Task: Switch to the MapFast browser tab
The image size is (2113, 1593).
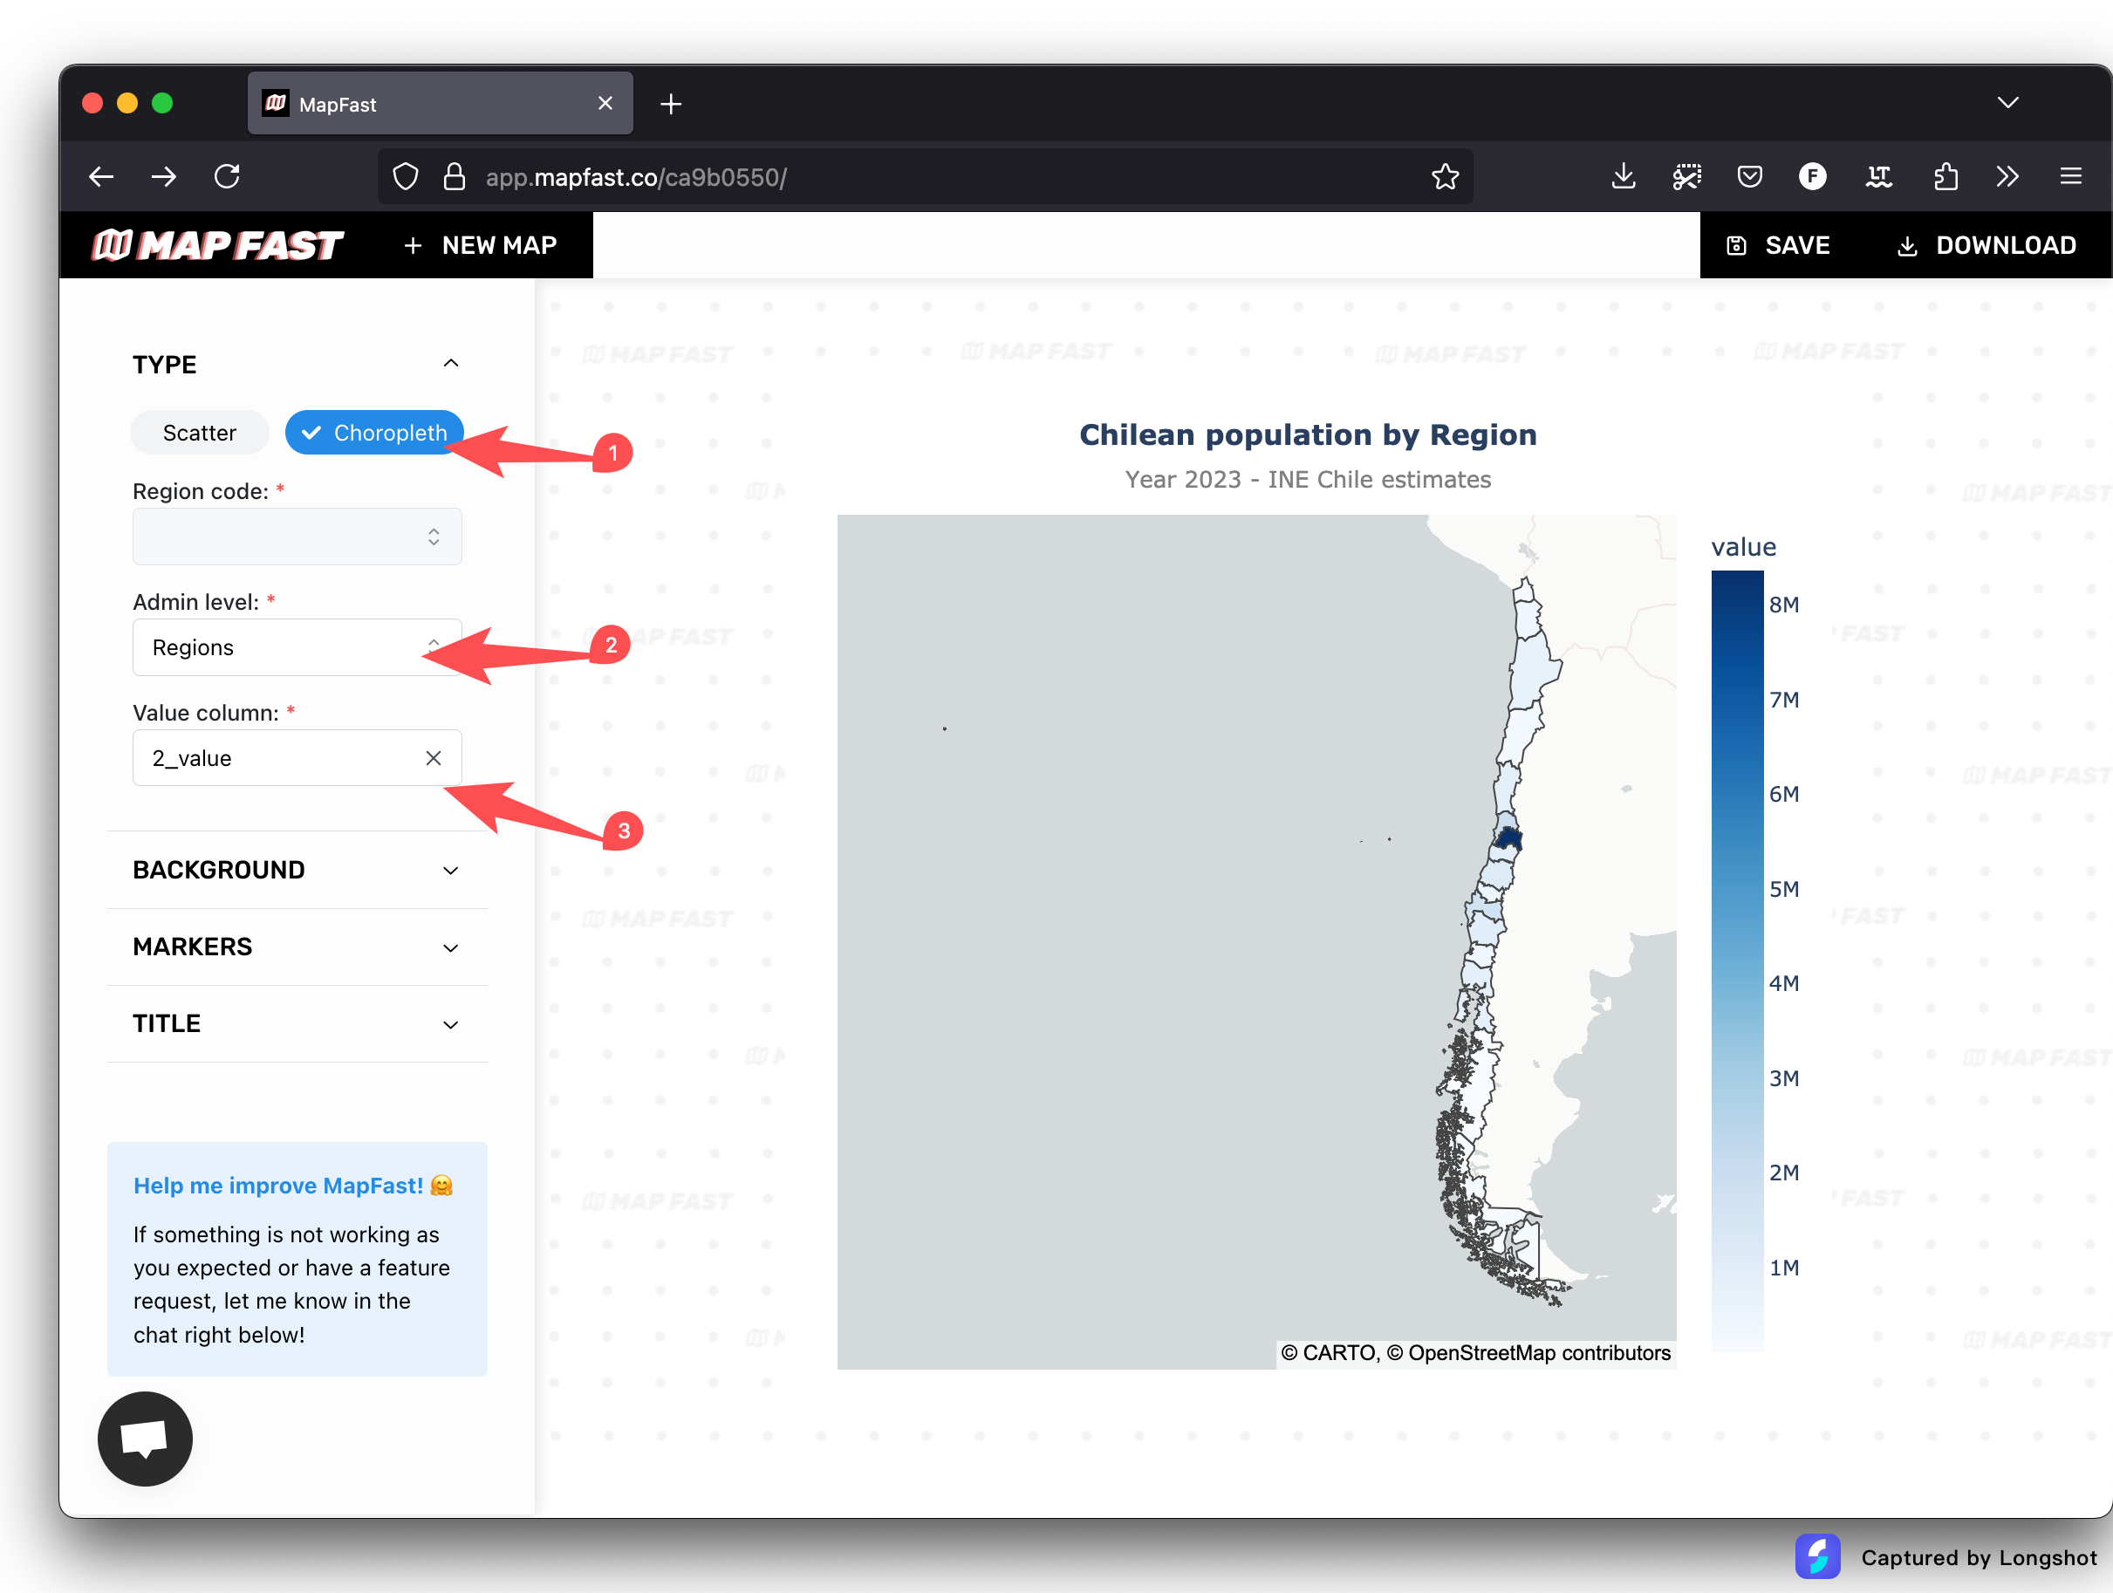Action: (441, 103)
